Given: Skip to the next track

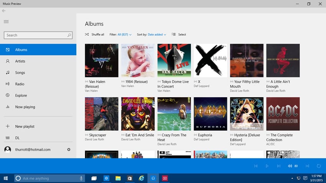Looking at the screenshot, I should 278,166.
